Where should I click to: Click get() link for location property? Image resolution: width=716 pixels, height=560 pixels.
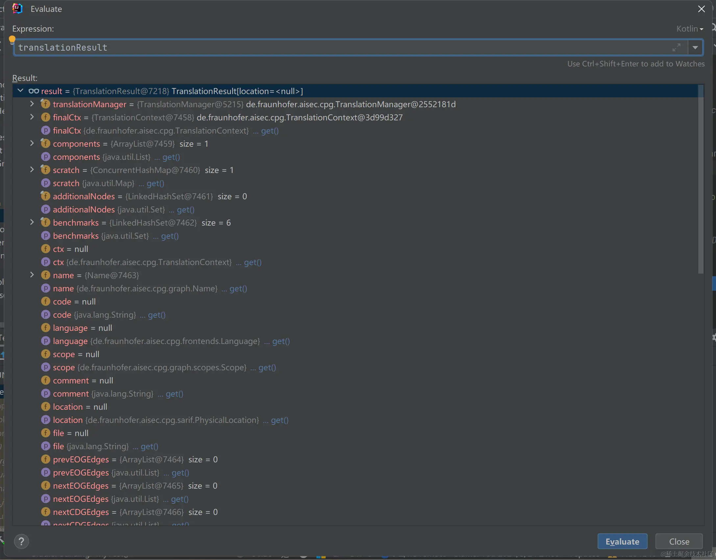279,420
